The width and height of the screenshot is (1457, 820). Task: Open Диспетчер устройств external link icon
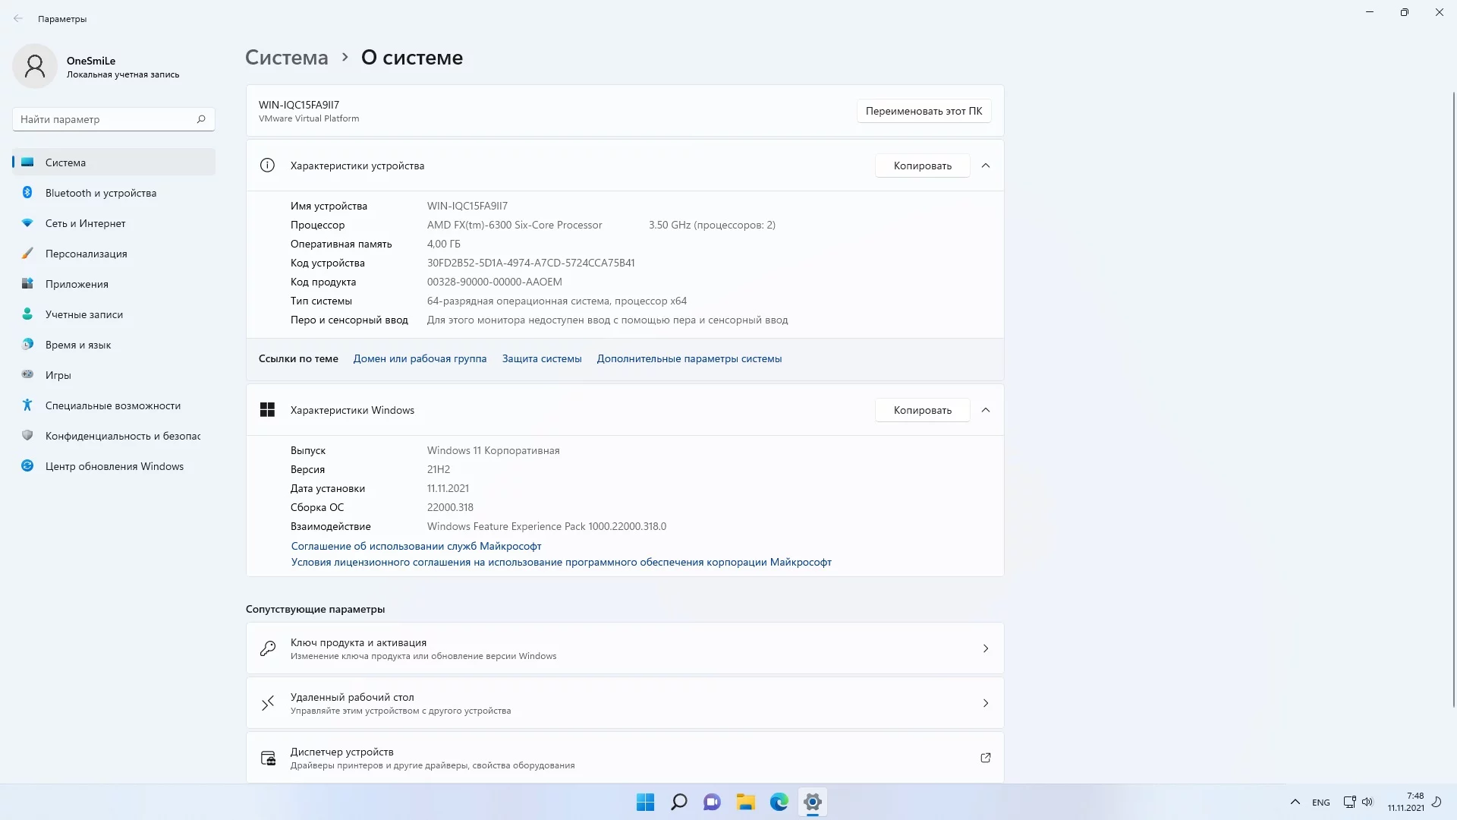[x=985, y=758]
